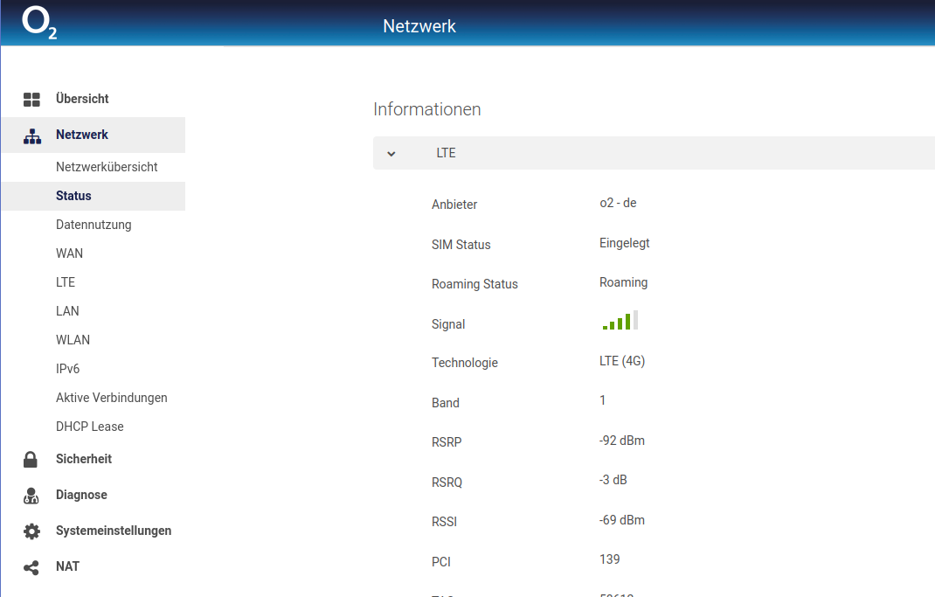The height and width of the screenshot is (597, 935).
Task: Click the NAT share icon
Action: coord(31,567)
